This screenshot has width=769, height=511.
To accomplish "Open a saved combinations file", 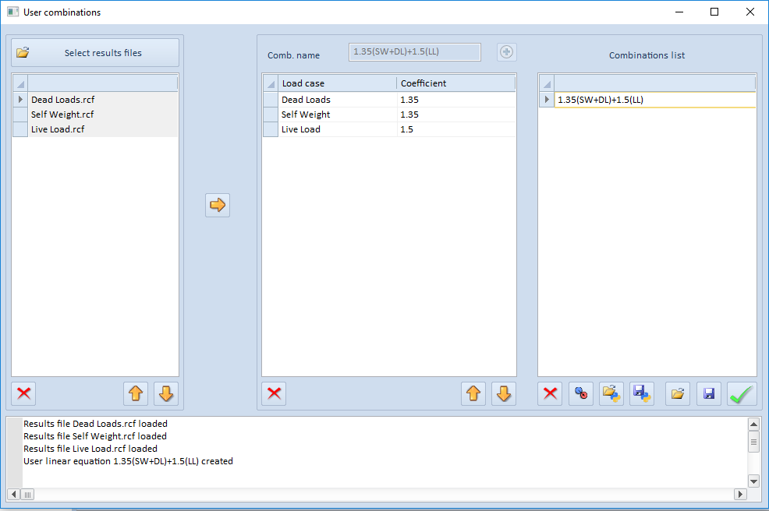I will [x=678, y=393].
